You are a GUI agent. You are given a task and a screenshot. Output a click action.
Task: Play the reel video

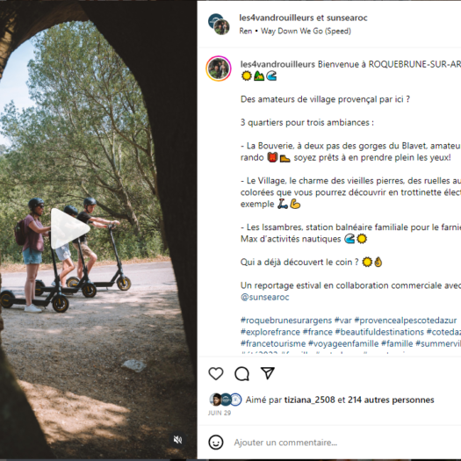pyautogui.click(x=70, y=228)
